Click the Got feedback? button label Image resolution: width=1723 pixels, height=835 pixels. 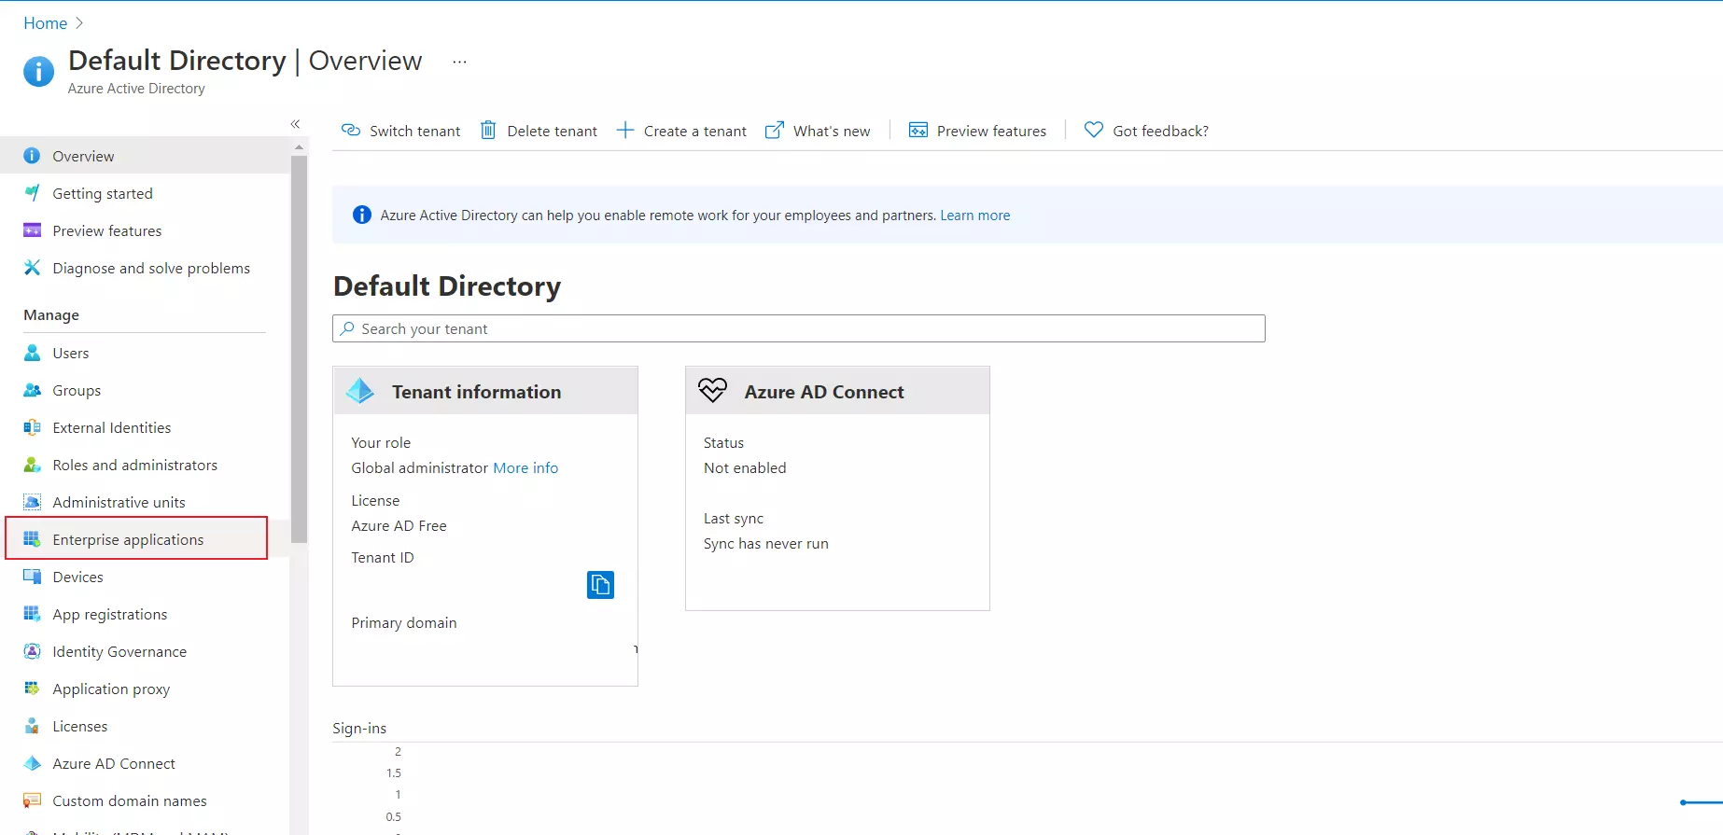[1160, 132]
